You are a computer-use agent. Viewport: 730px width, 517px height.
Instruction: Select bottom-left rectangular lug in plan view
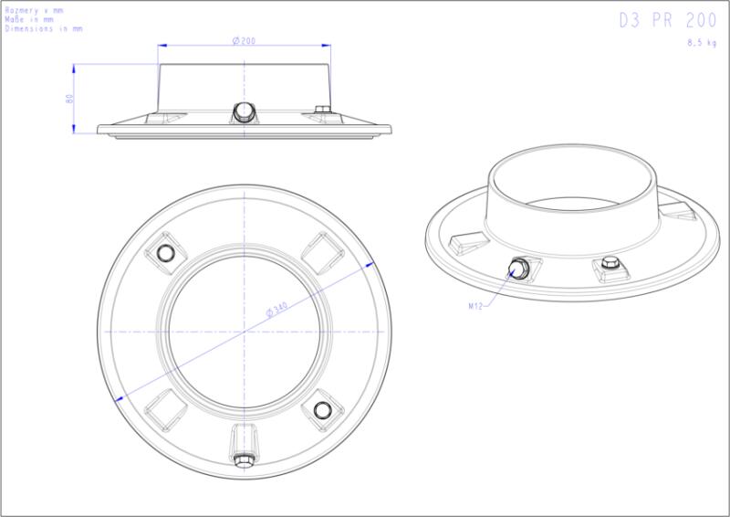click(x=166, y=408)
